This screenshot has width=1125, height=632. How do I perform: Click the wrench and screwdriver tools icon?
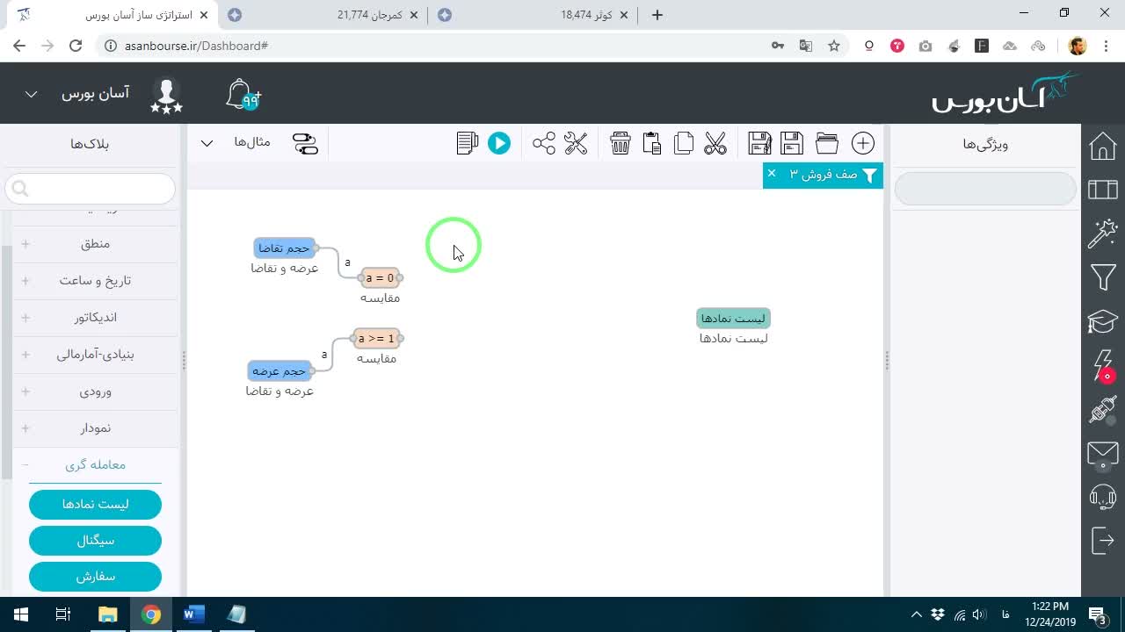(x=576, y=143)
